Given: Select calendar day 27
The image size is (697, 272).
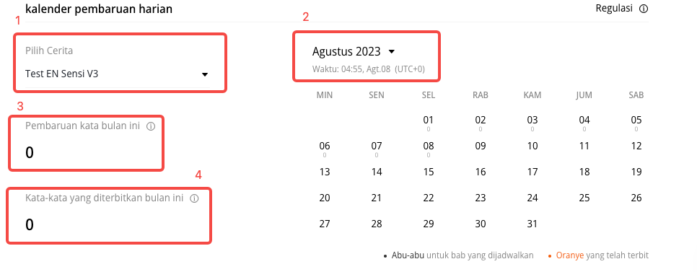Looking at the screenshot, I should [325, 224].
